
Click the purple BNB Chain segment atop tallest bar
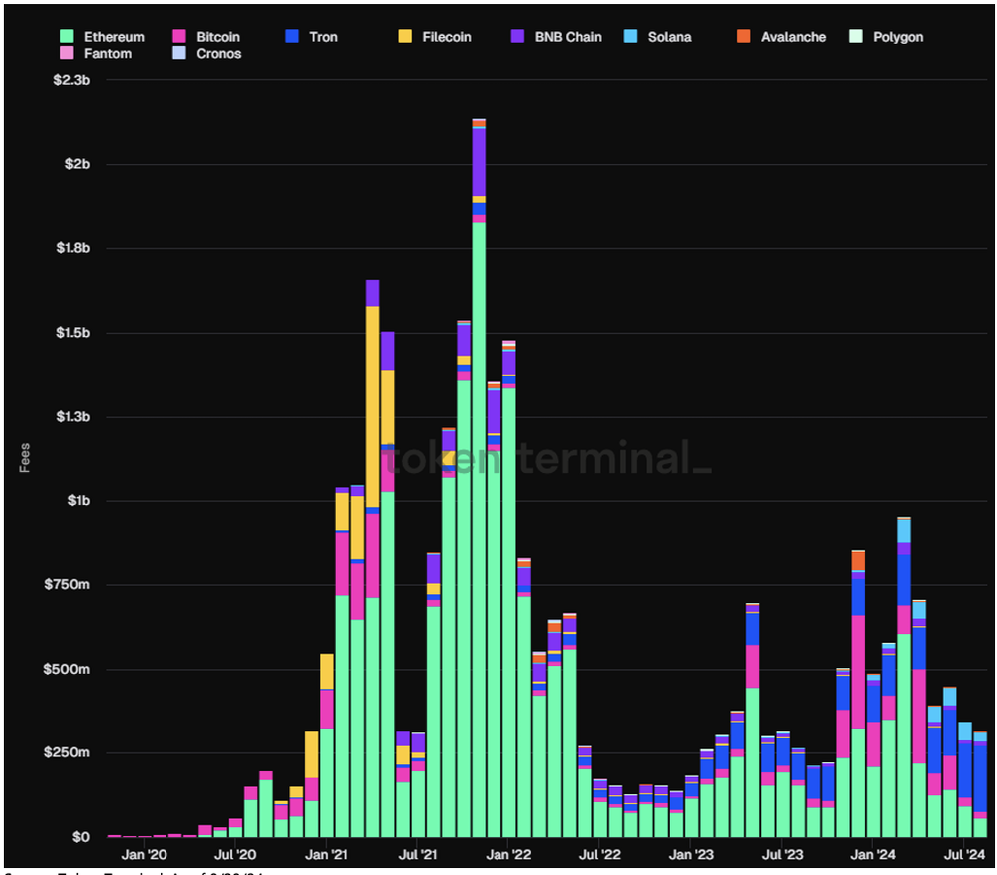coord(479,162)
